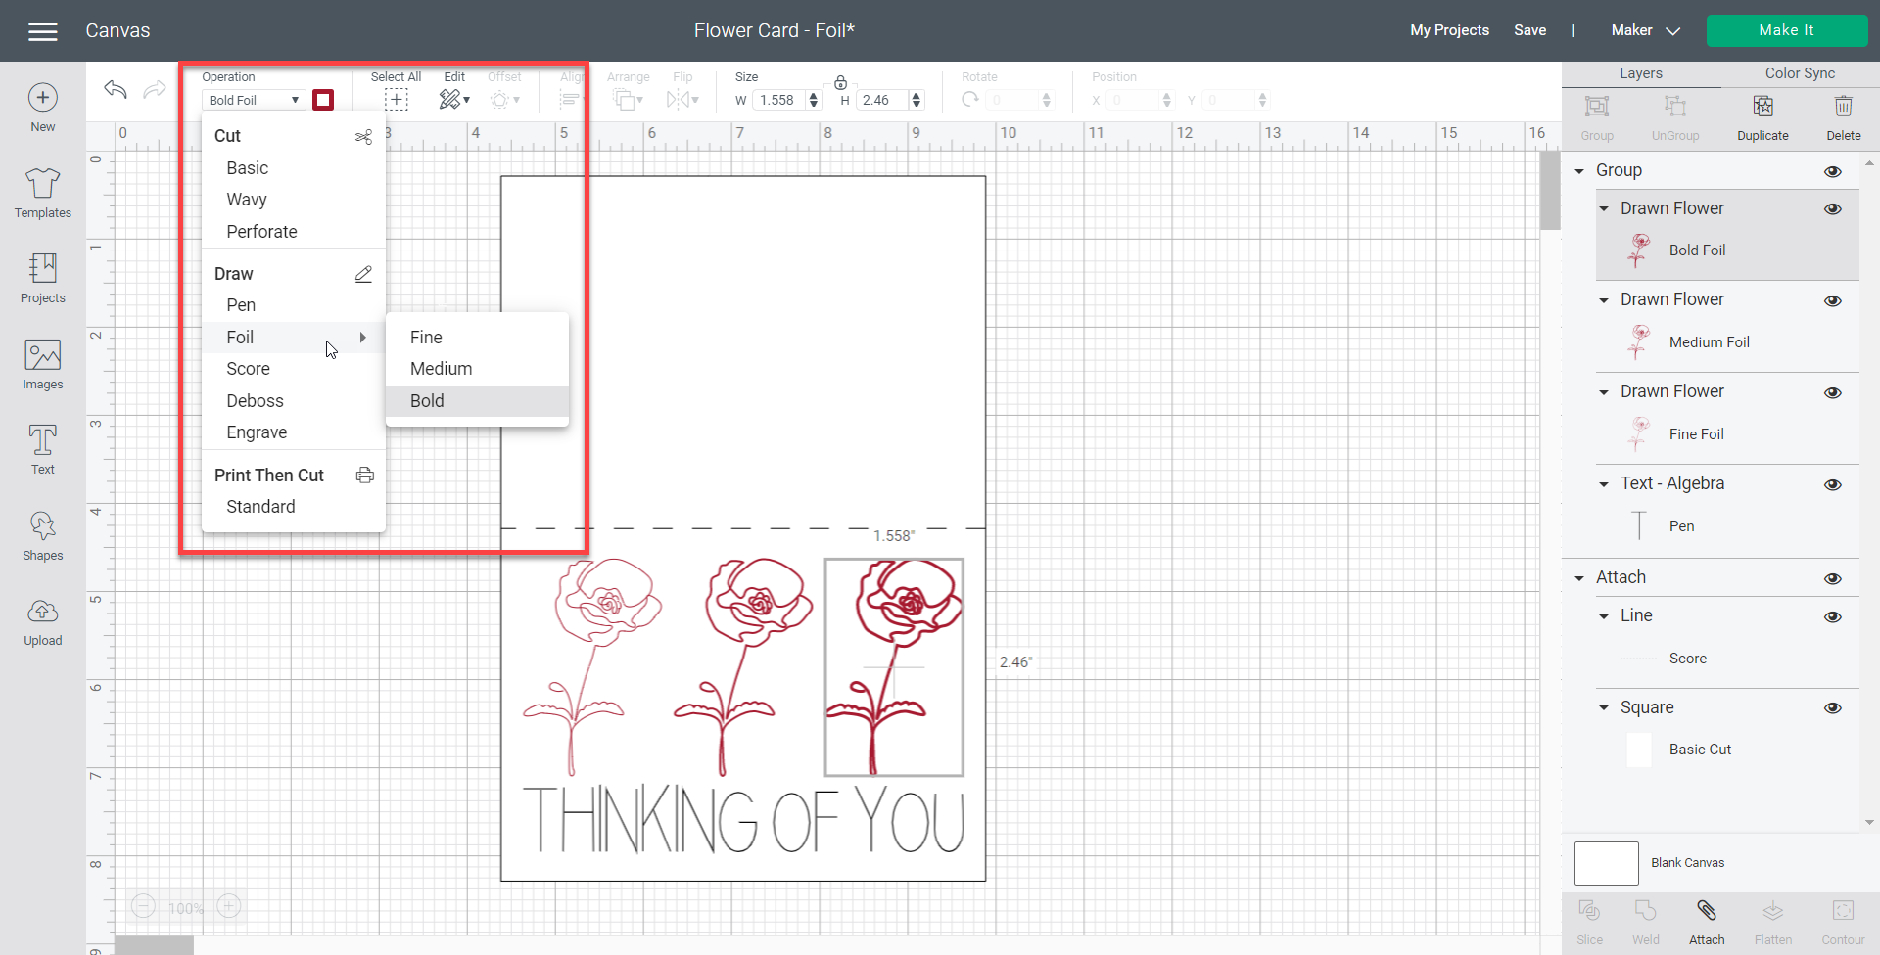
Task: Select Perforate under Cut
Action: coord(261,232)
